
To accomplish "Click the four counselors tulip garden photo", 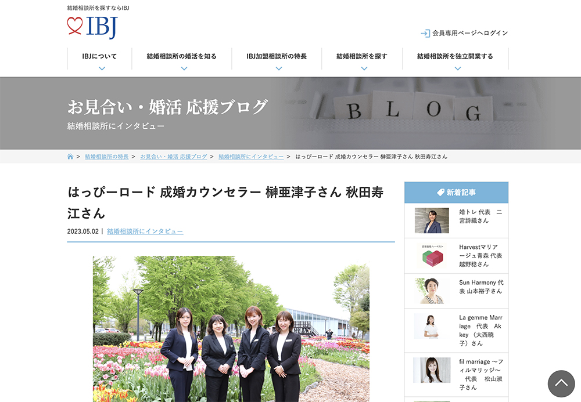I will 231,328.
